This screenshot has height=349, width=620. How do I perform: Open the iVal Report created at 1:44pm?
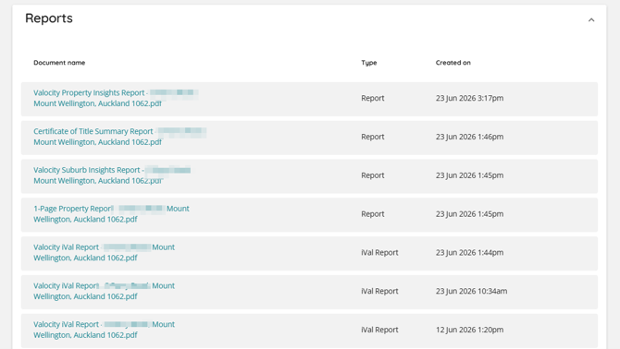point(104,252)
